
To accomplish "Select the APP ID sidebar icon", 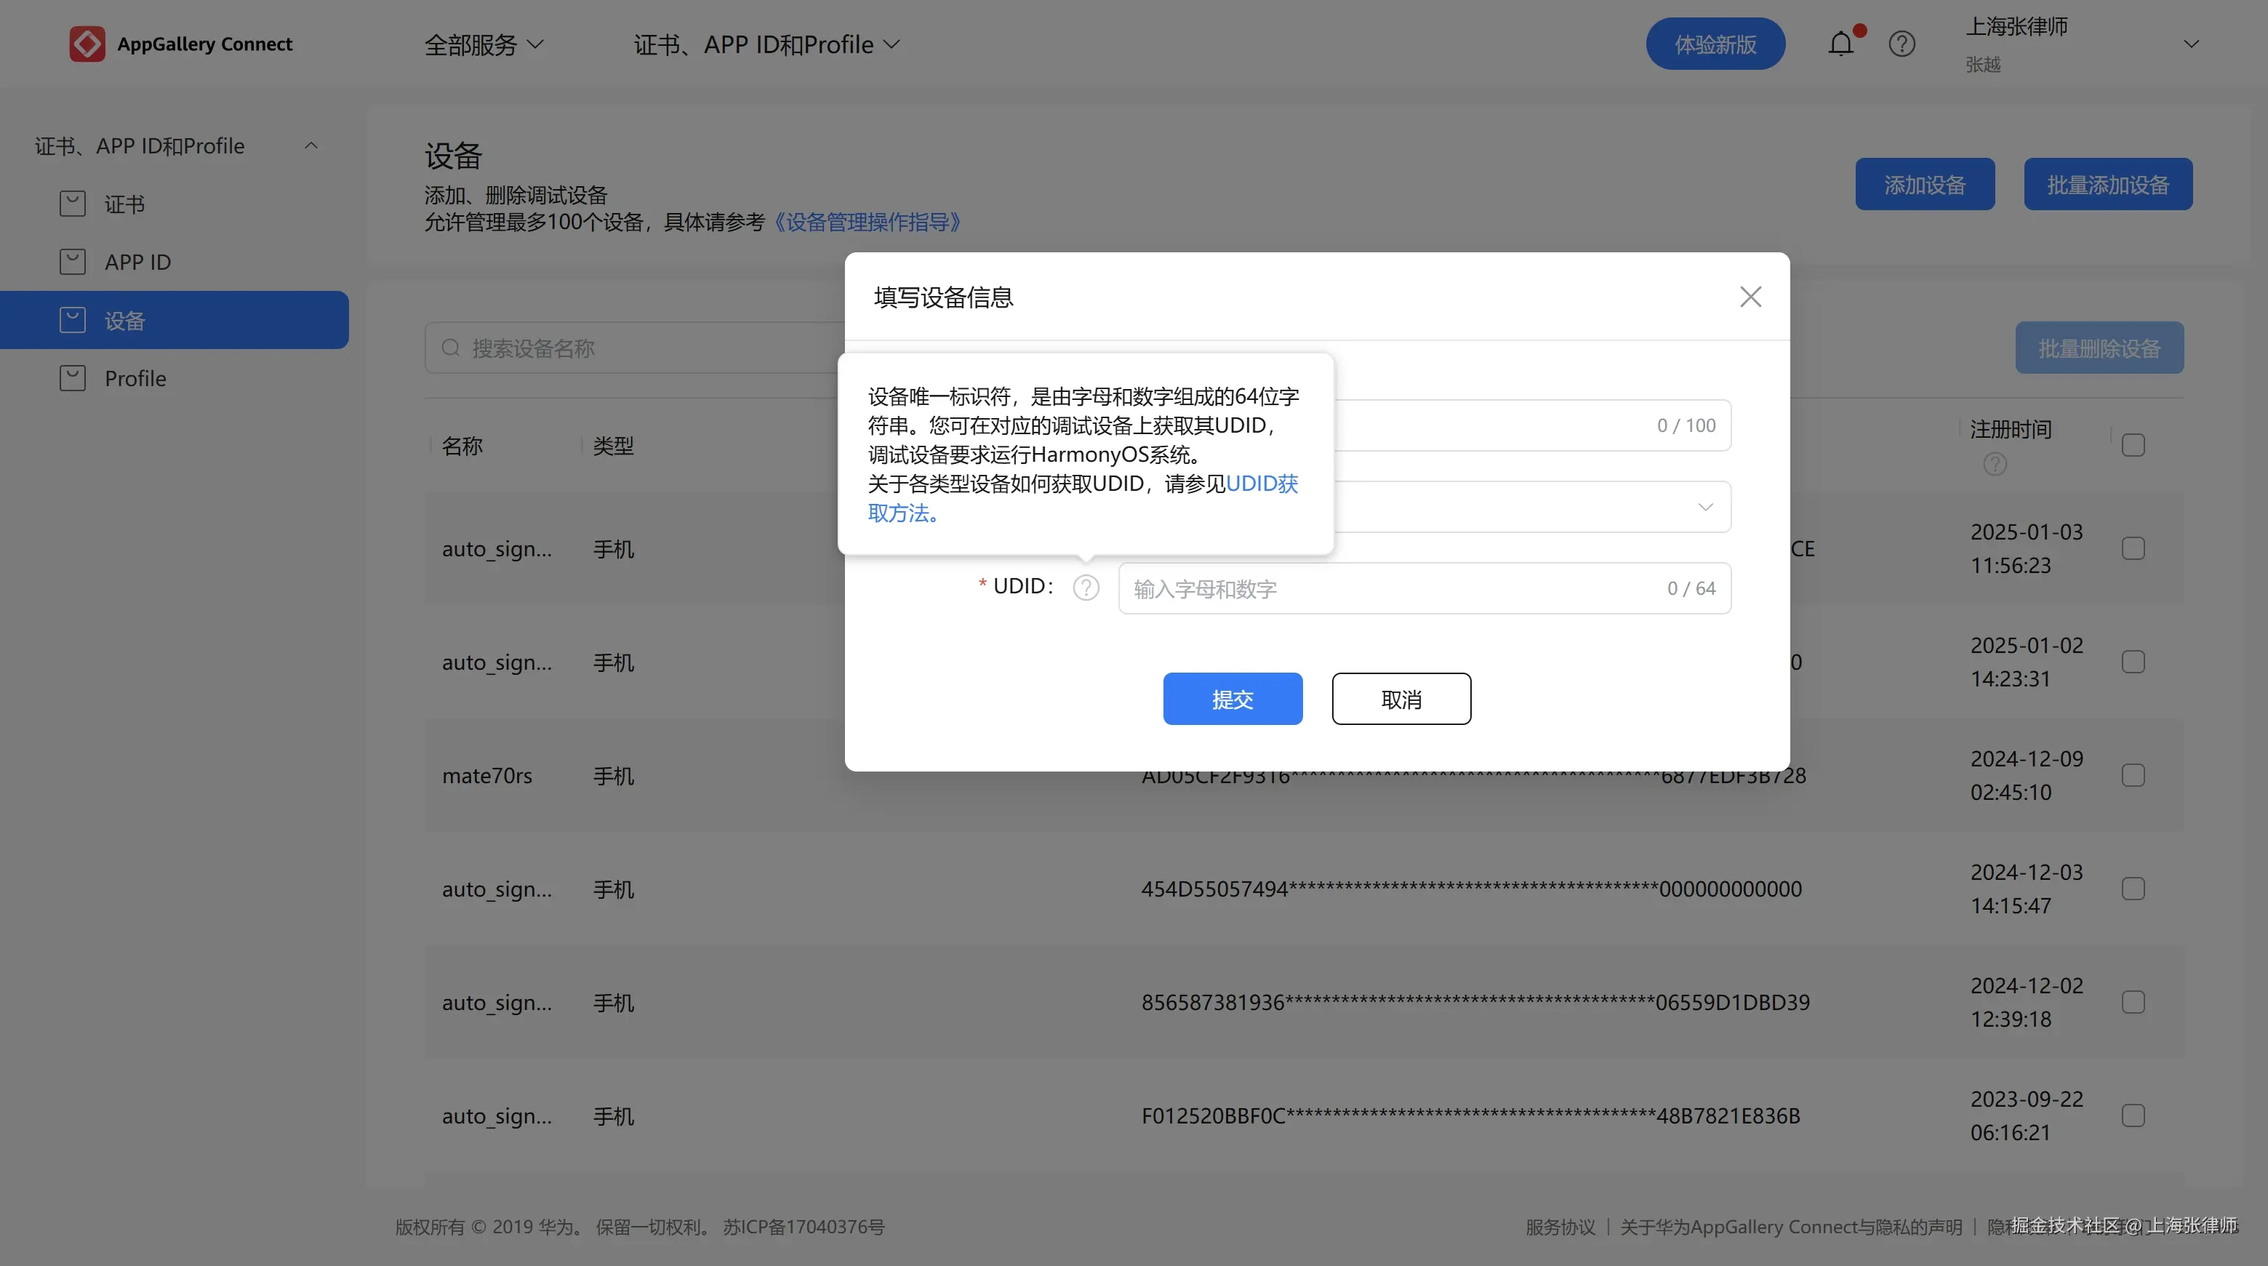I will pyautogui.click(x=72, y=260).
